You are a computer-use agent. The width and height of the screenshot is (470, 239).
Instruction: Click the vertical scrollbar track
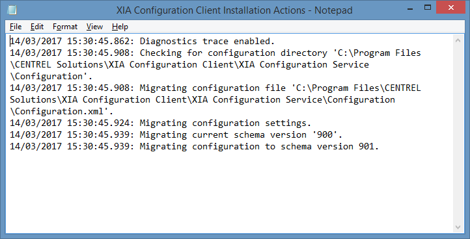[x=458, y=134]
